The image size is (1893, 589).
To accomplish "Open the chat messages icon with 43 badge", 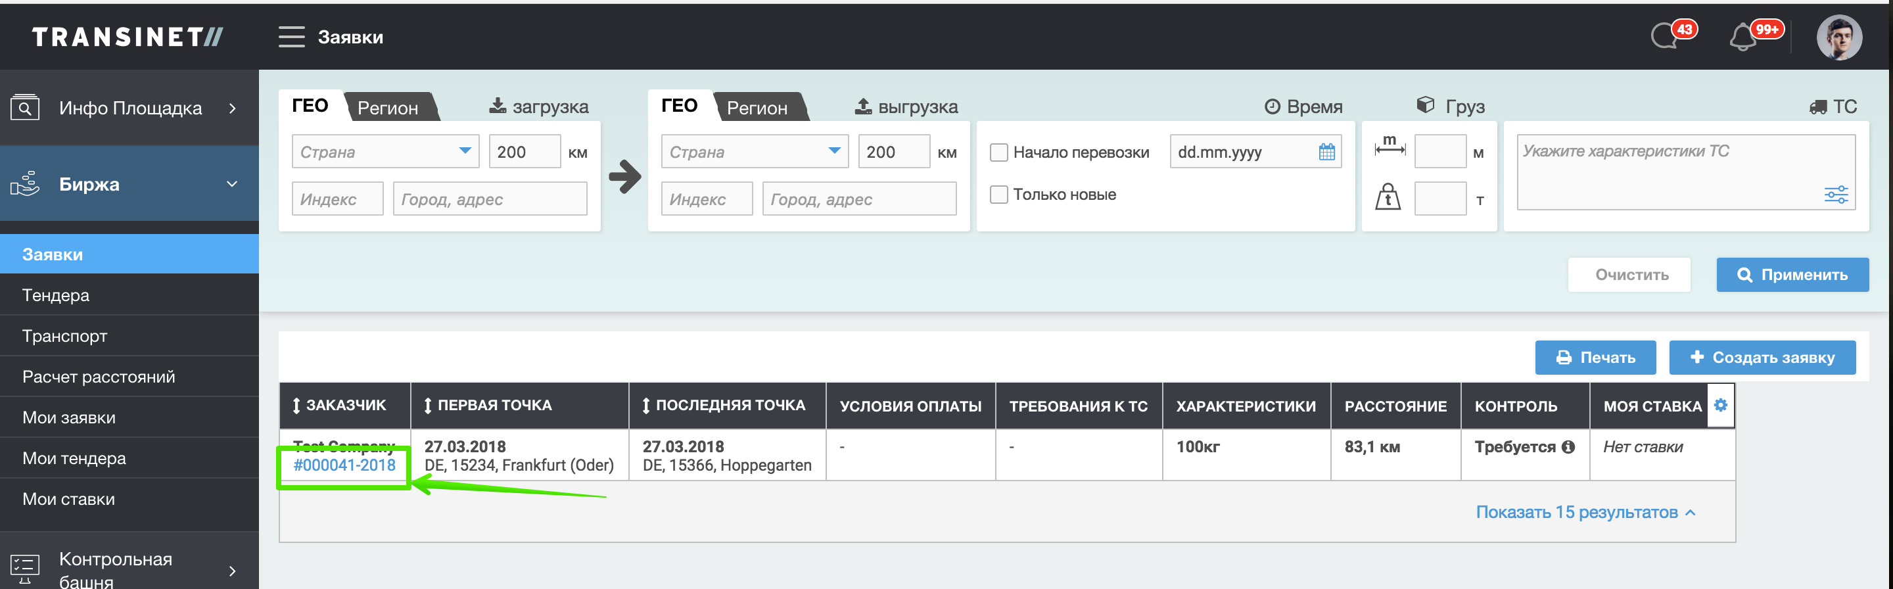I will click(x=1666, y=36).
